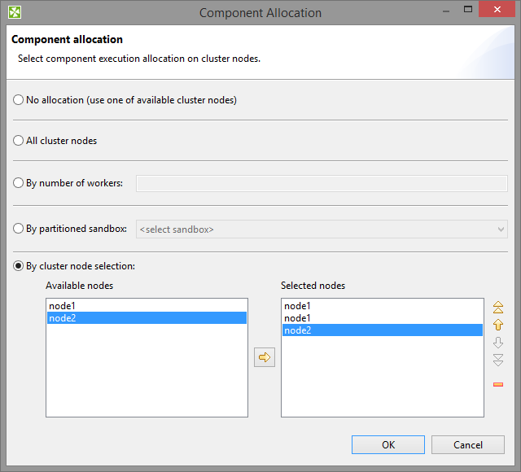Move selected node up one position
Viewport: 521px width, 472px height.
point(498,325)
